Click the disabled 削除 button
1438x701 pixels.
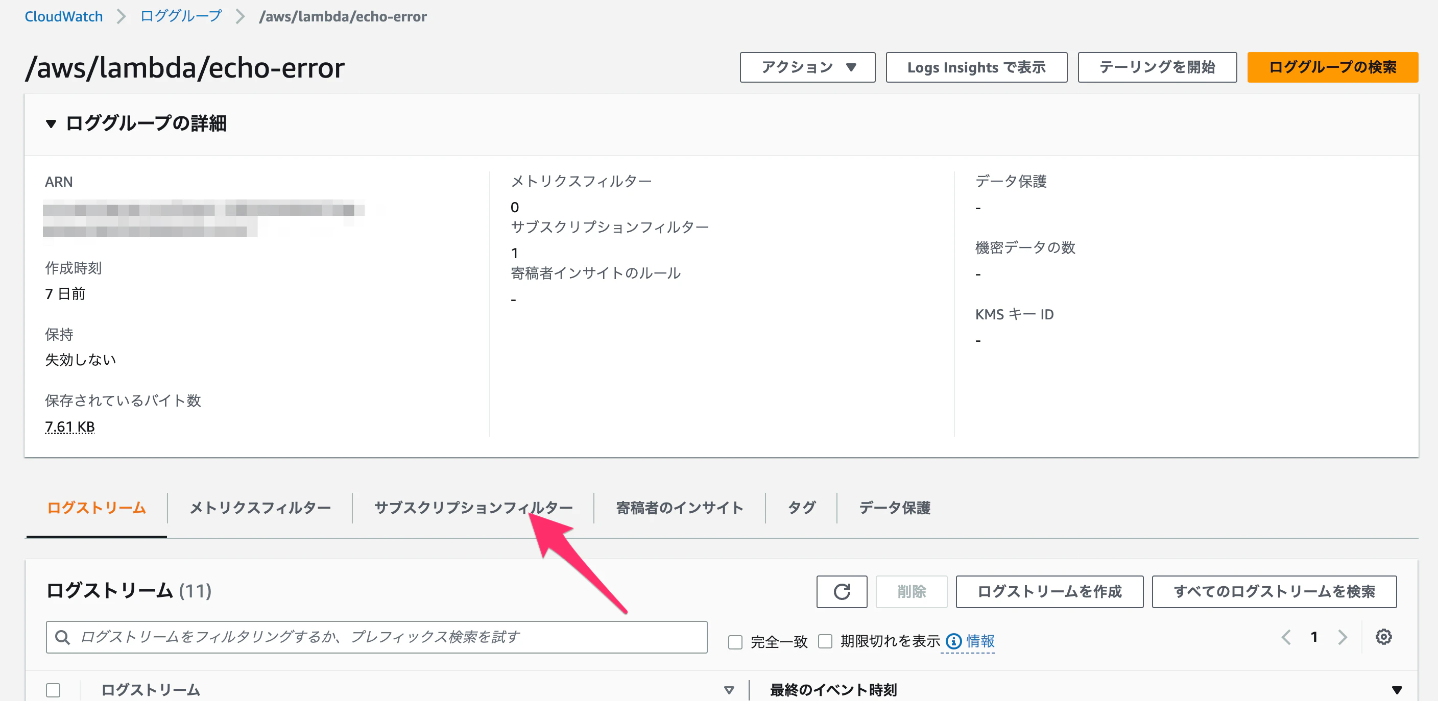[911, 591]
